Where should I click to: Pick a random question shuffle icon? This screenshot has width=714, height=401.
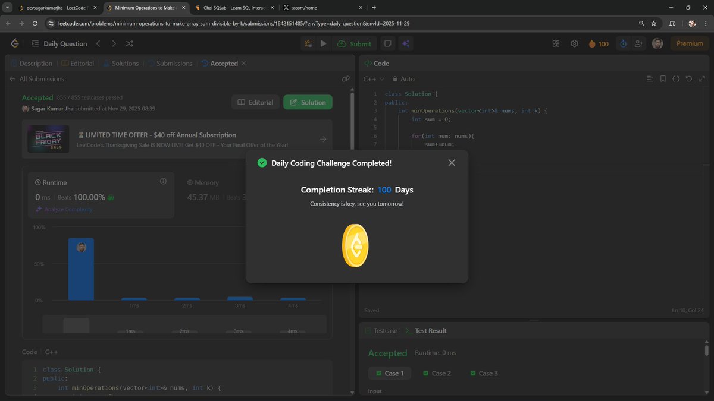[129, 43]
